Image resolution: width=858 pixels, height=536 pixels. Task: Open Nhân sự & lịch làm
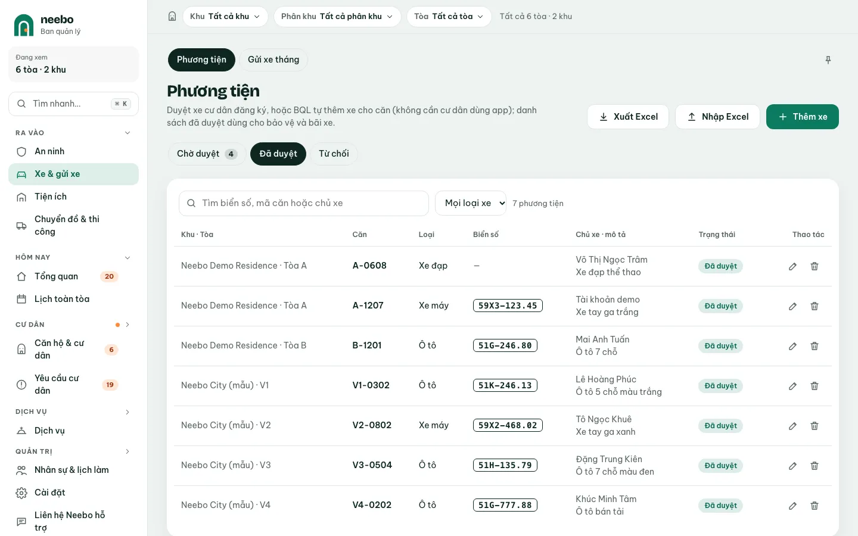73,470
